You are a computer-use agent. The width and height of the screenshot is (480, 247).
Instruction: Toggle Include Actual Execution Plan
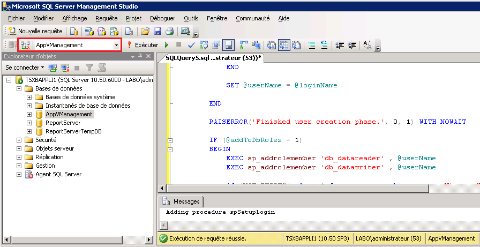pos(244,45)
